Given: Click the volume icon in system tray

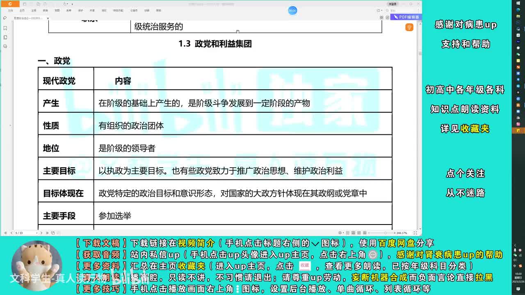Looking at the screenshot, I should (514, 260).
